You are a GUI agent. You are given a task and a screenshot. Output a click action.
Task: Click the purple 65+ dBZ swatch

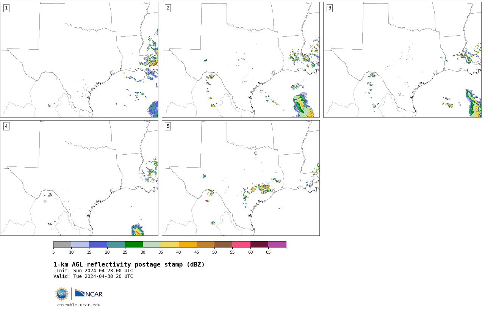(x=277, y=245)
